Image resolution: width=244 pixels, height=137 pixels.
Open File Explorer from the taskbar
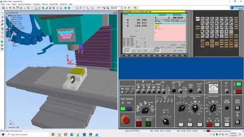coord(59,134)
